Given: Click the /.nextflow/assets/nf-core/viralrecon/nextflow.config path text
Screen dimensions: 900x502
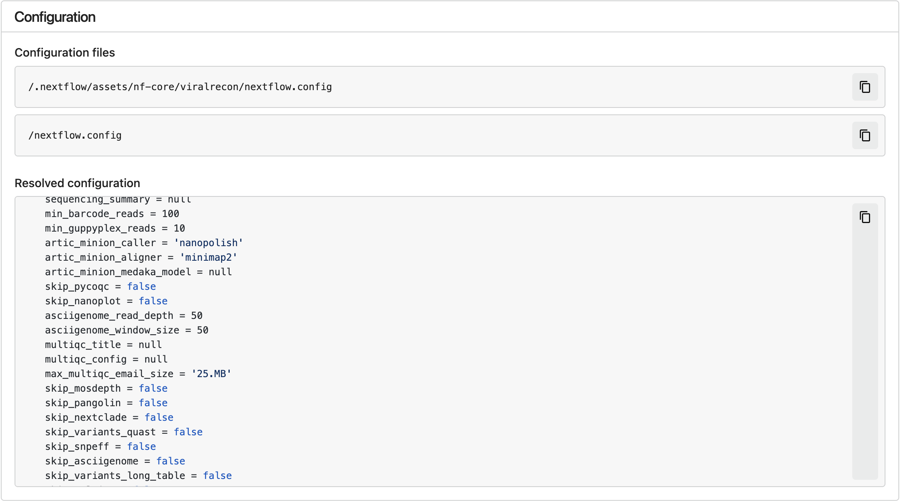Looking at the screenshot, I should [x=180, y=87].
